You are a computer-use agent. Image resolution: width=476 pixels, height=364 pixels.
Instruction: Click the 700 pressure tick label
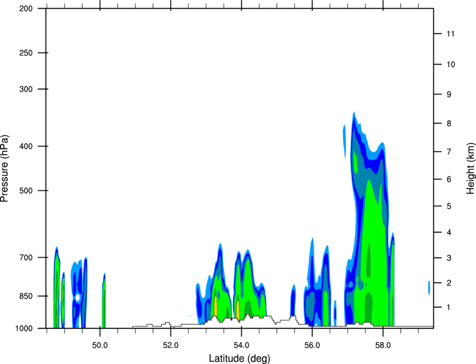(26, 258)
